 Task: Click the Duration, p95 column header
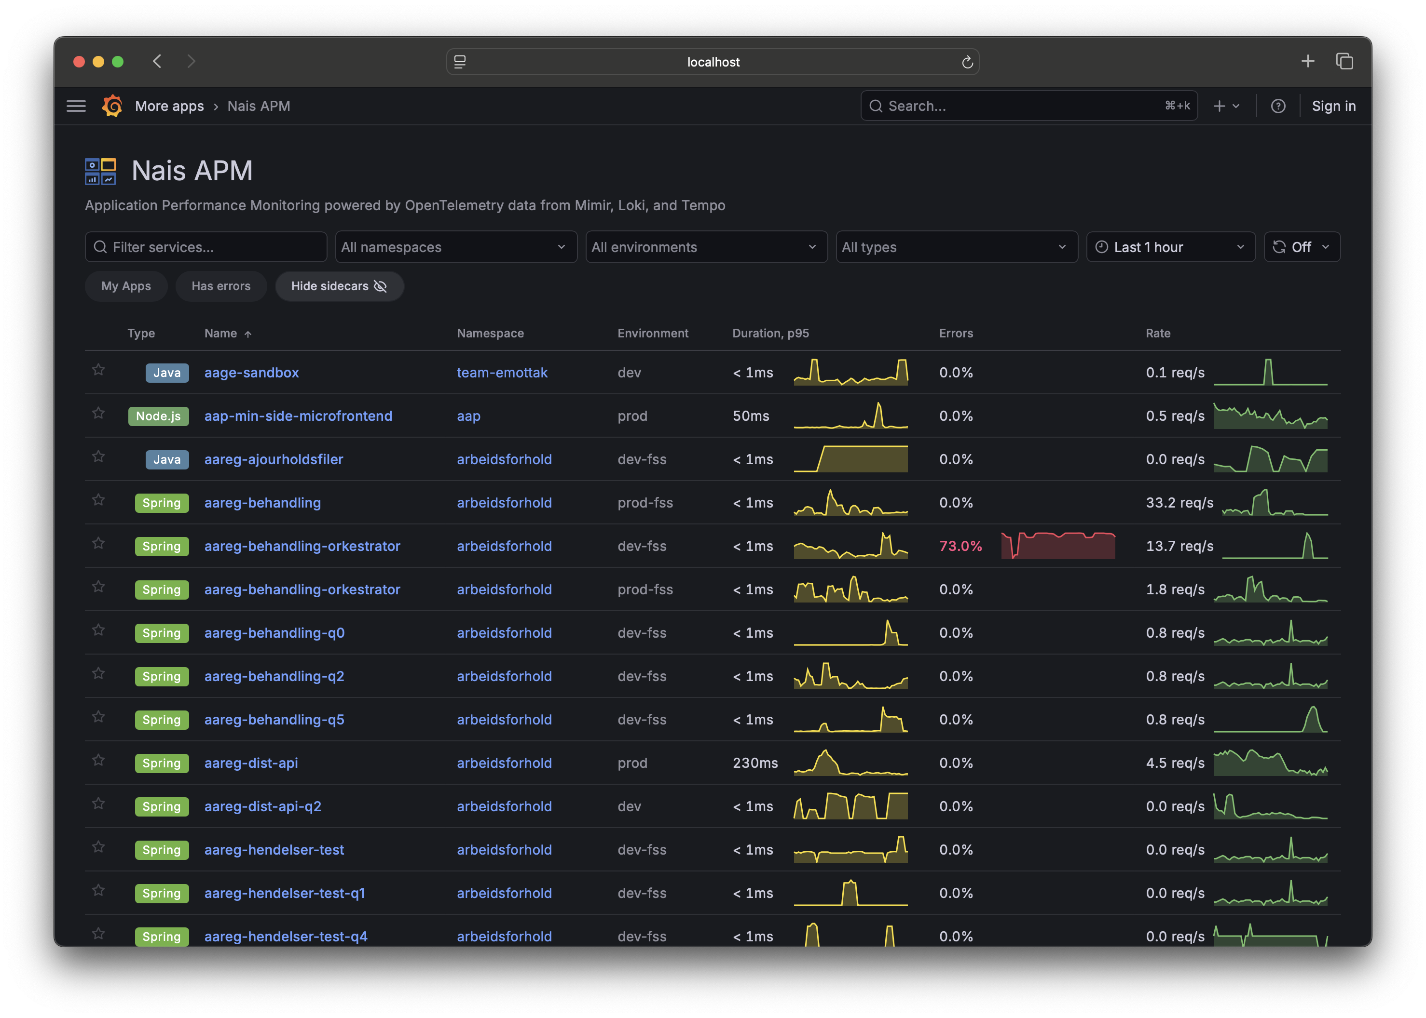pyautogui.click(x=770, y=334)
